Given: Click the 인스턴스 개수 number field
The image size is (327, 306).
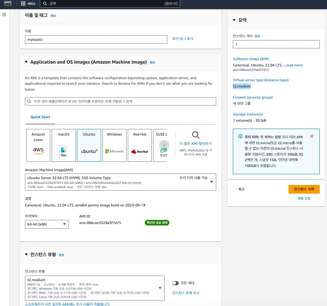Looking at the screenshot, I should [x=276, y=44].
